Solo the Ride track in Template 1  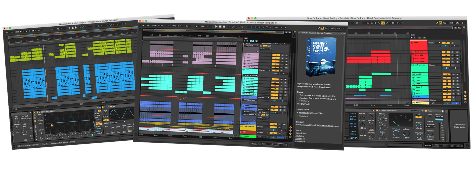click(282, 61)
